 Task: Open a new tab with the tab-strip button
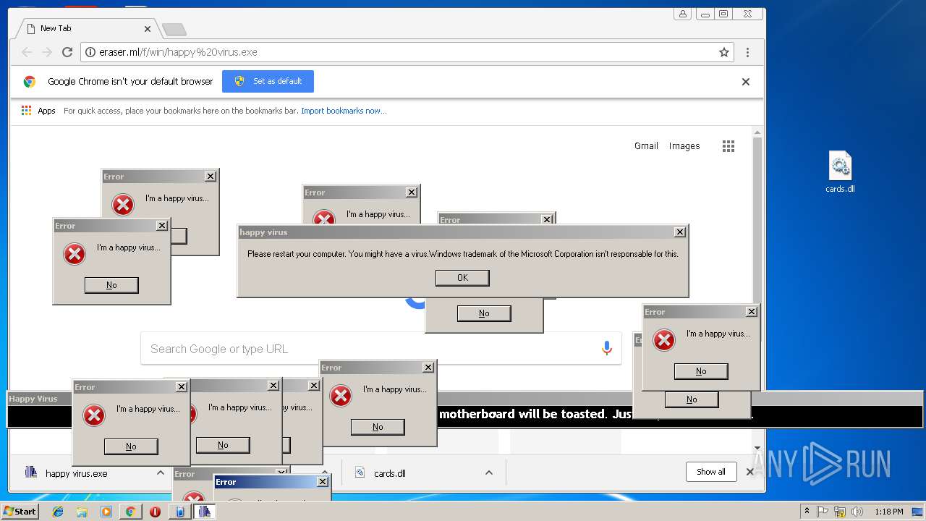coord(174,29)
